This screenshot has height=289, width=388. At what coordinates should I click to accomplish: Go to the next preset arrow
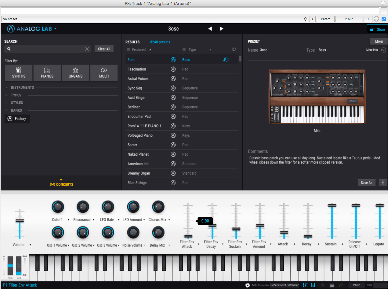tap(222, 29)
